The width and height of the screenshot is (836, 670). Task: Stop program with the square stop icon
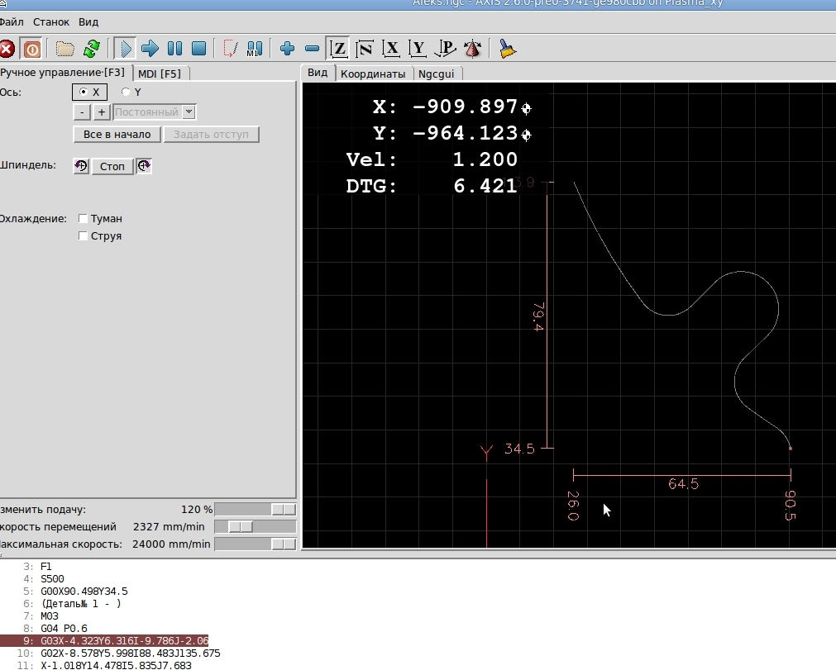[198, 49]
